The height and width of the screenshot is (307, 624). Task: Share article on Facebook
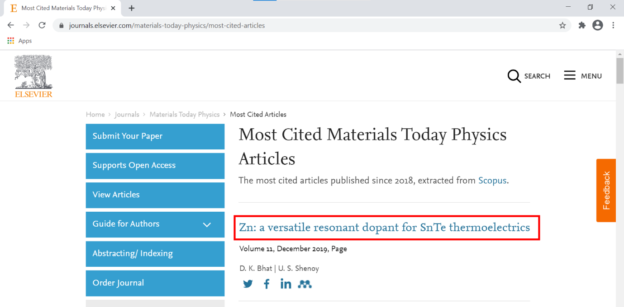(x=267, y=284)
